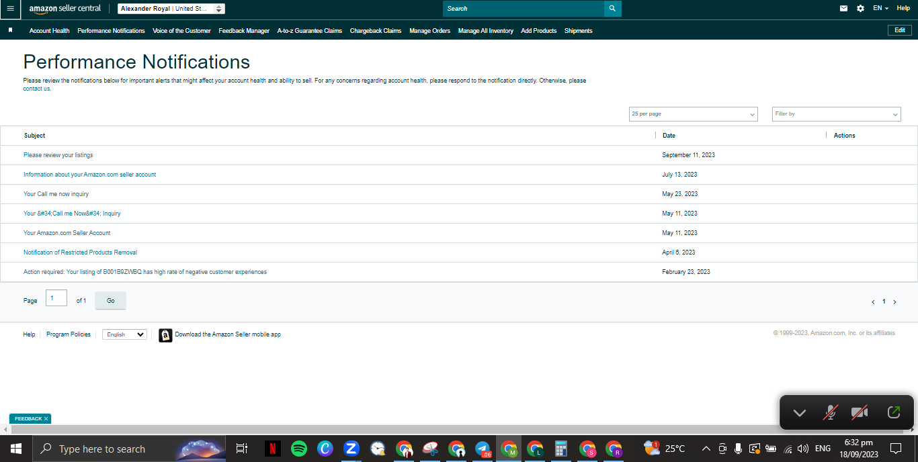Open Telegram from the taskbar
Viewport: 918px width, 462px height.
[x=483, y=449]
